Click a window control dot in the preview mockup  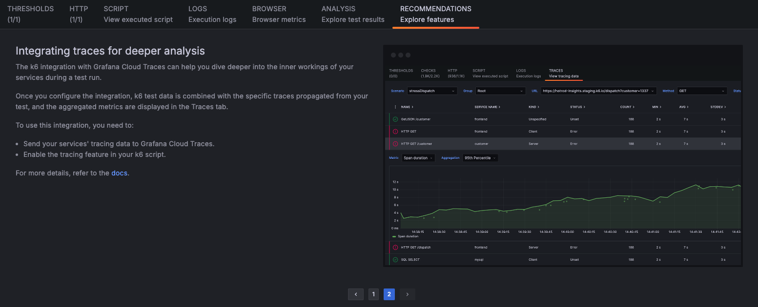click(x=394, y=55)
